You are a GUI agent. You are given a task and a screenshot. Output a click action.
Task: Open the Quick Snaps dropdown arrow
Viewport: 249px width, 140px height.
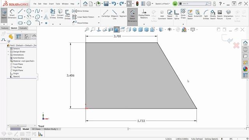183,24
